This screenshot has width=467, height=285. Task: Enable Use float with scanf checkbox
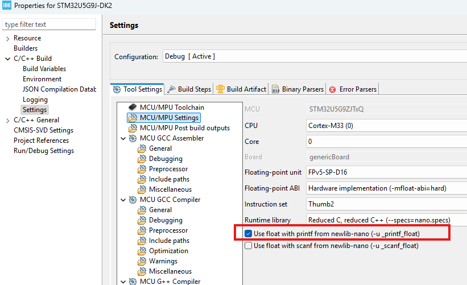pyautogui.click(x=248, y=246)
